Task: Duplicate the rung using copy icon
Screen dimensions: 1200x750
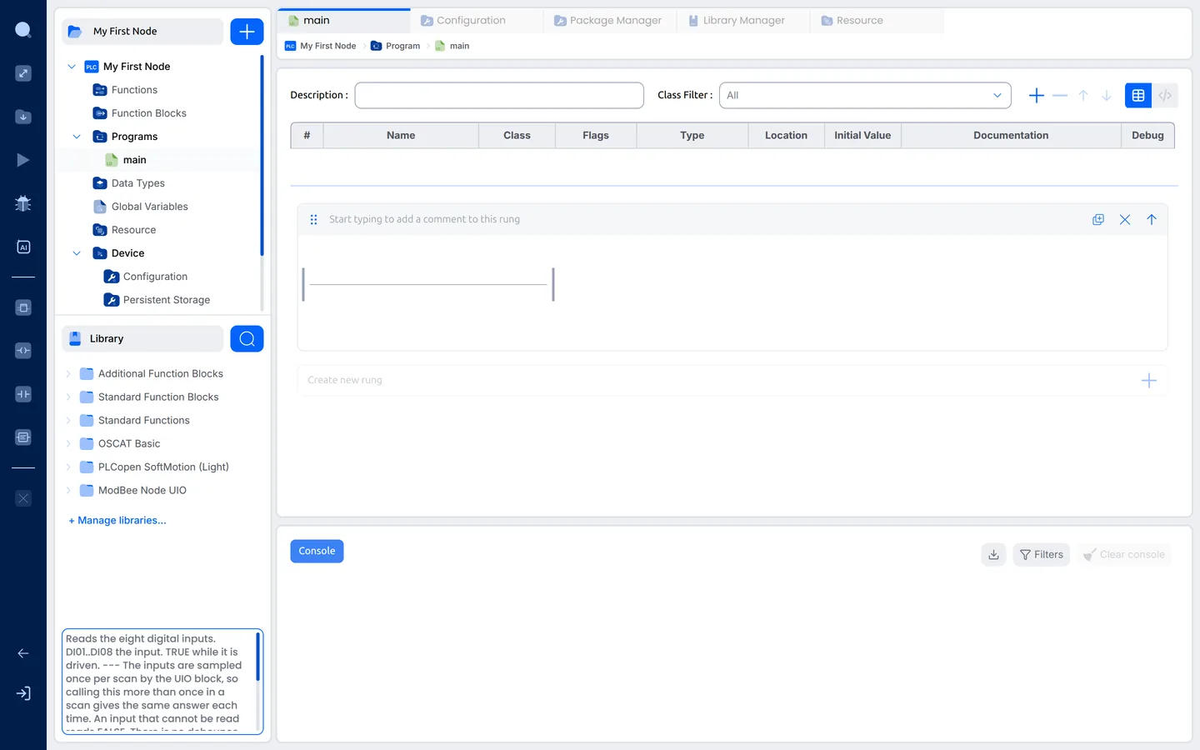Action: click(x=1098, y=219)
